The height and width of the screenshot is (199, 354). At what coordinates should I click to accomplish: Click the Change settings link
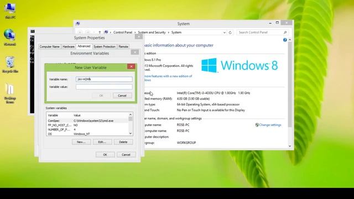pyautogui.click(x=270, y=125)
